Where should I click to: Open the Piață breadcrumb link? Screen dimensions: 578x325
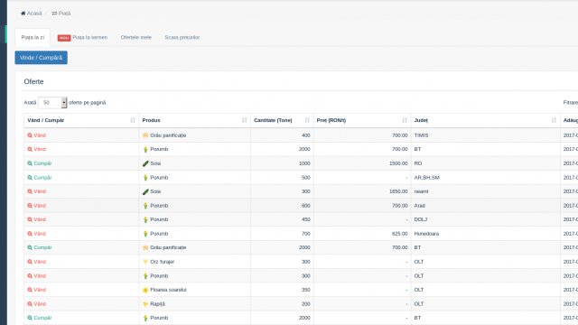pyautogui.click(x=61, y=14)
